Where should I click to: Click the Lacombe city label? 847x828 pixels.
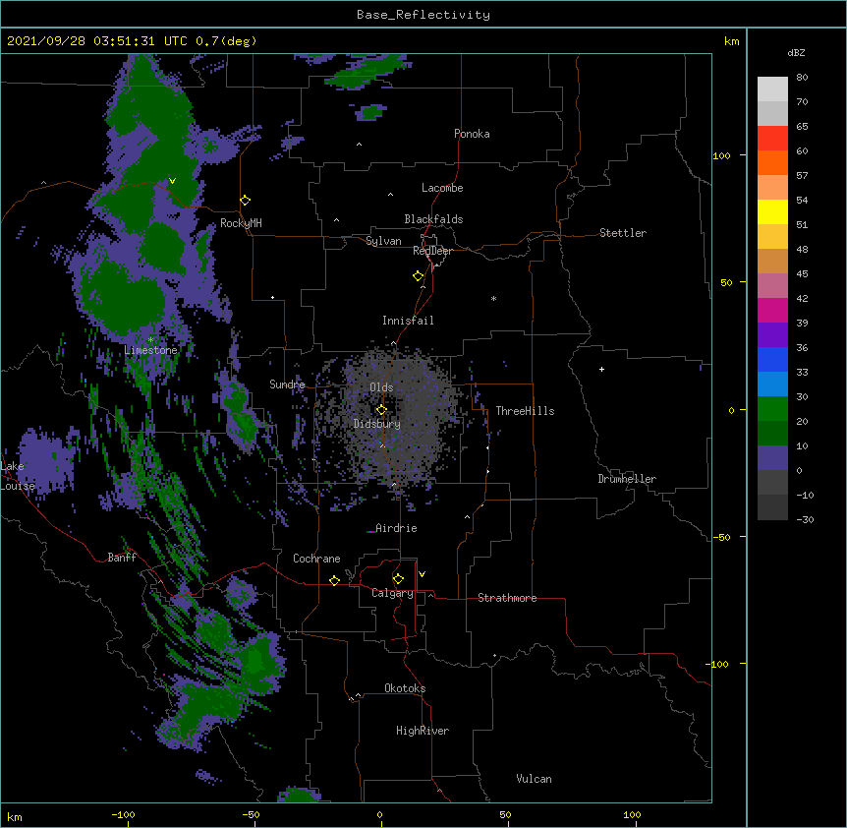(442, 188)
